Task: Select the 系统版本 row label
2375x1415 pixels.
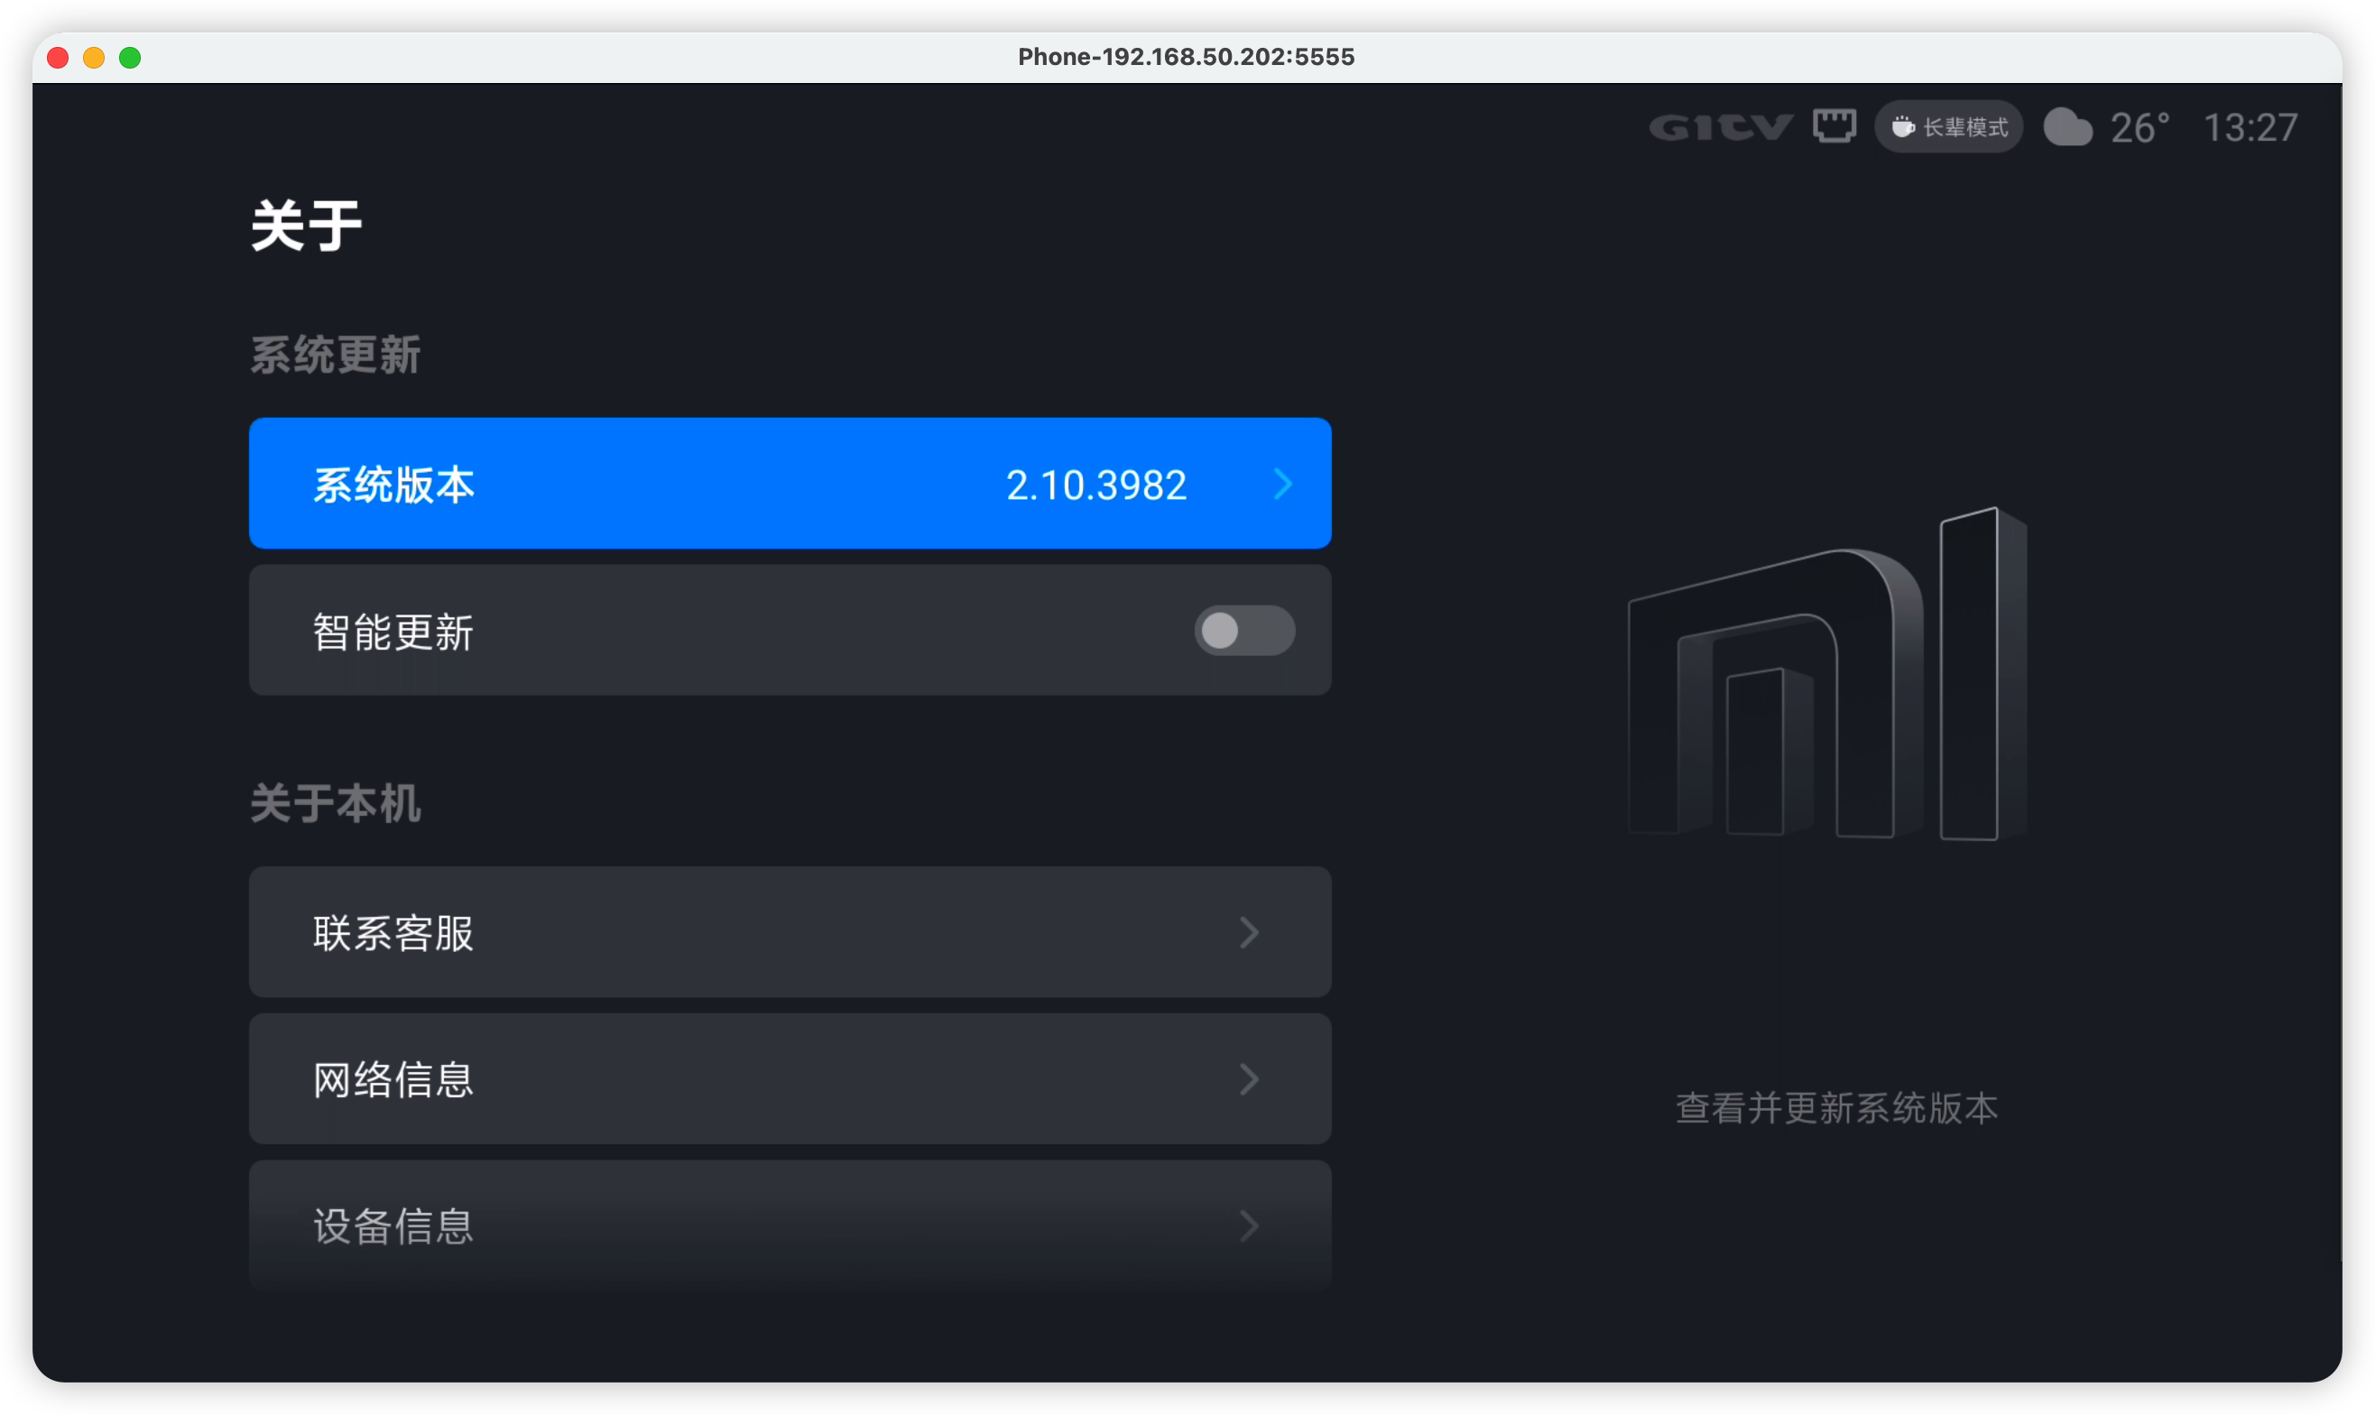Action: point(393,485)
